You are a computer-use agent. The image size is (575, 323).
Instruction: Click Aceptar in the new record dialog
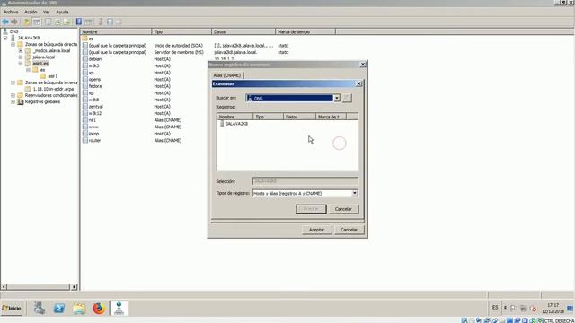click(x=316, y=230)
